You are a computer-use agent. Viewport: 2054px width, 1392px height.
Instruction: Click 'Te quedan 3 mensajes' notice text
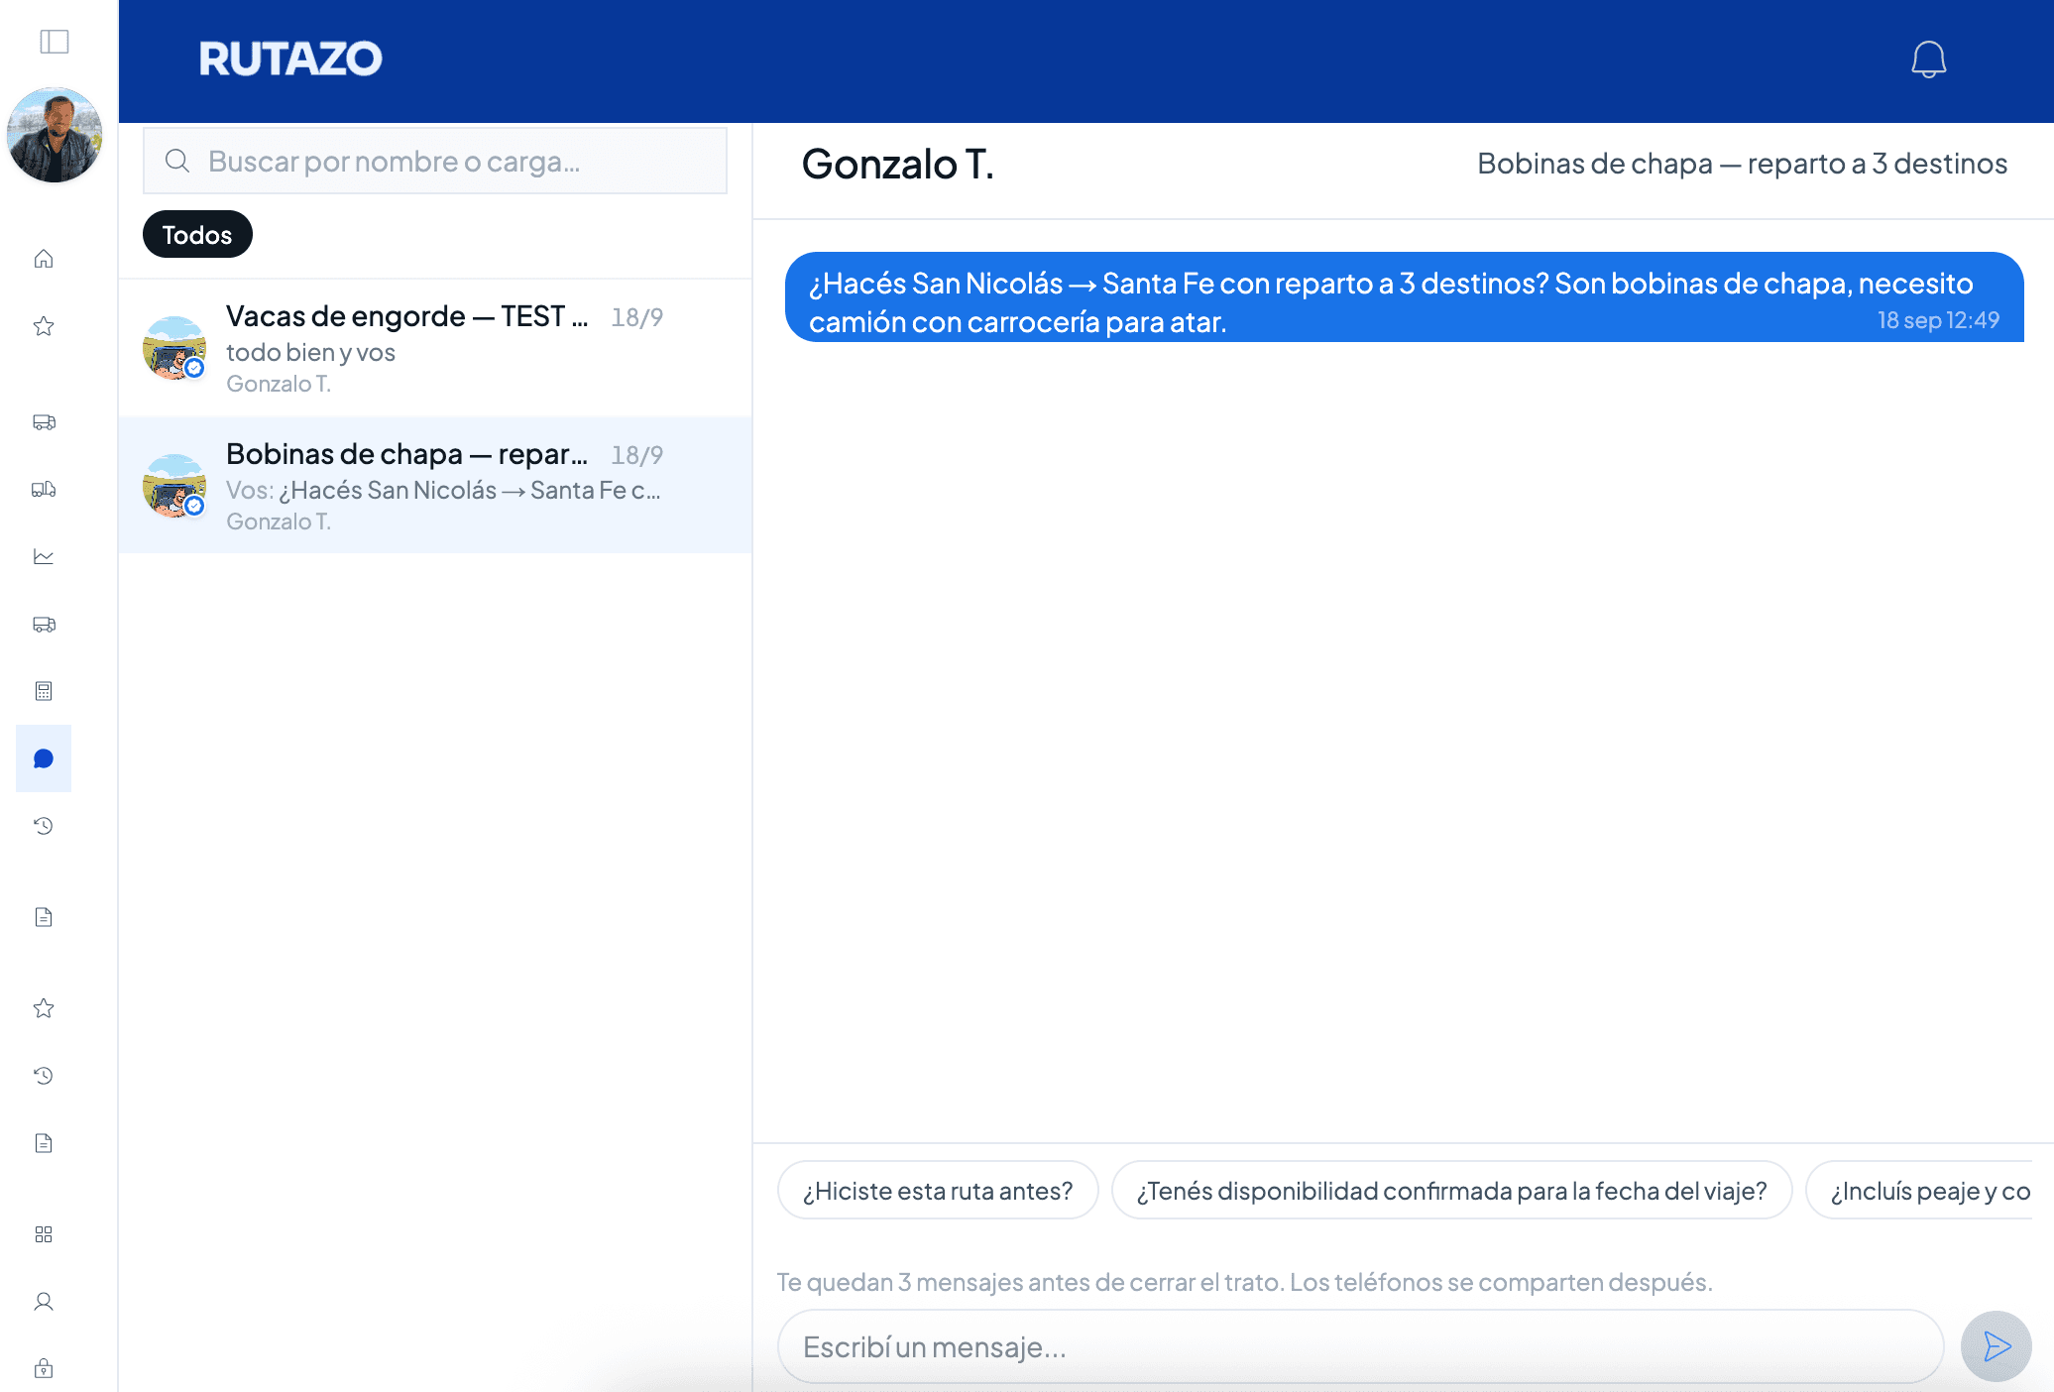pyautogui.click(x=1244, y=1282)
